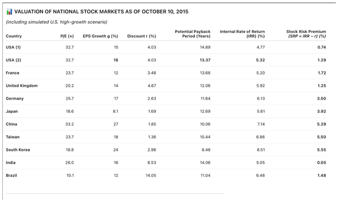Click the bar chart icon beside title
The image size is (337, 201).
click(9, 11)
